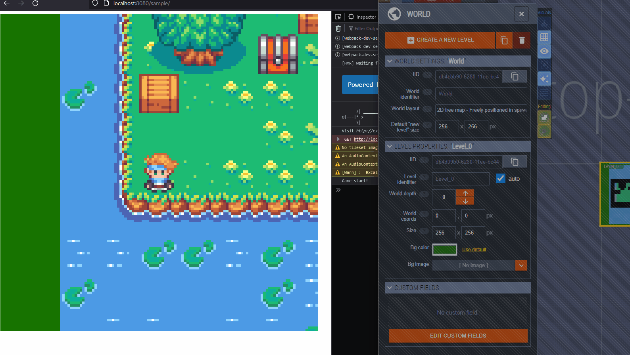Open the green Bg color swatch
The width and height of the screenshot is (630, 355).
coord(444,250)
